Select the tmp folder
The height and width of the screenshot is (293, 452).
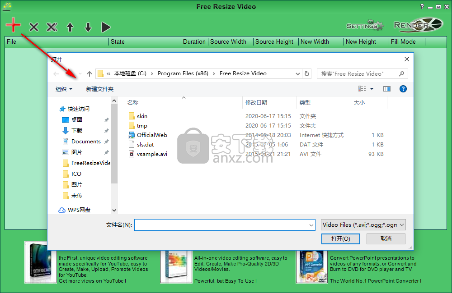pos(138,125)
